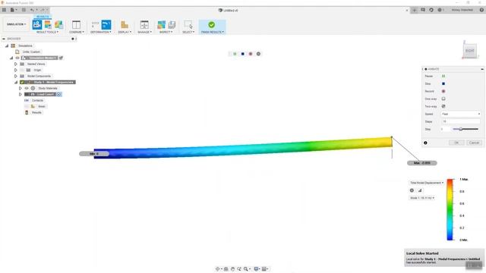
Task: Toggle the Two-way checkbox
Action: [443, 106]
